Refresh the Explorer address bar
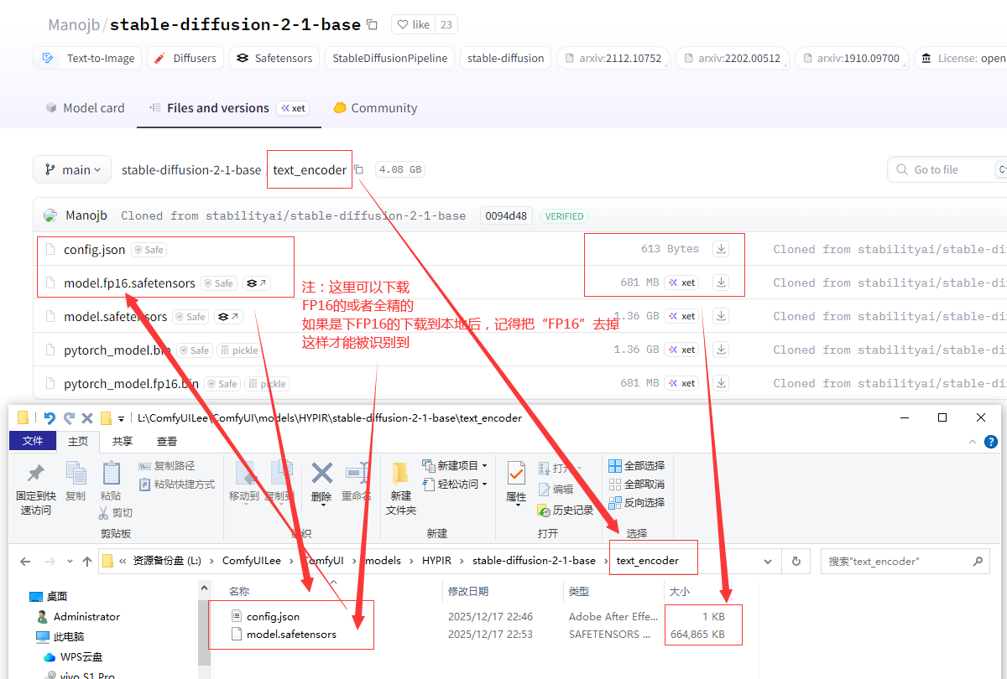This screenshot has width=1007, height=679. 796,561
